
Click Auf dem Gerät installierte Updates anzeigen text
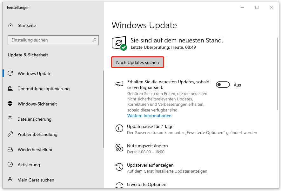pyautogui.click(x=167, y=171)
